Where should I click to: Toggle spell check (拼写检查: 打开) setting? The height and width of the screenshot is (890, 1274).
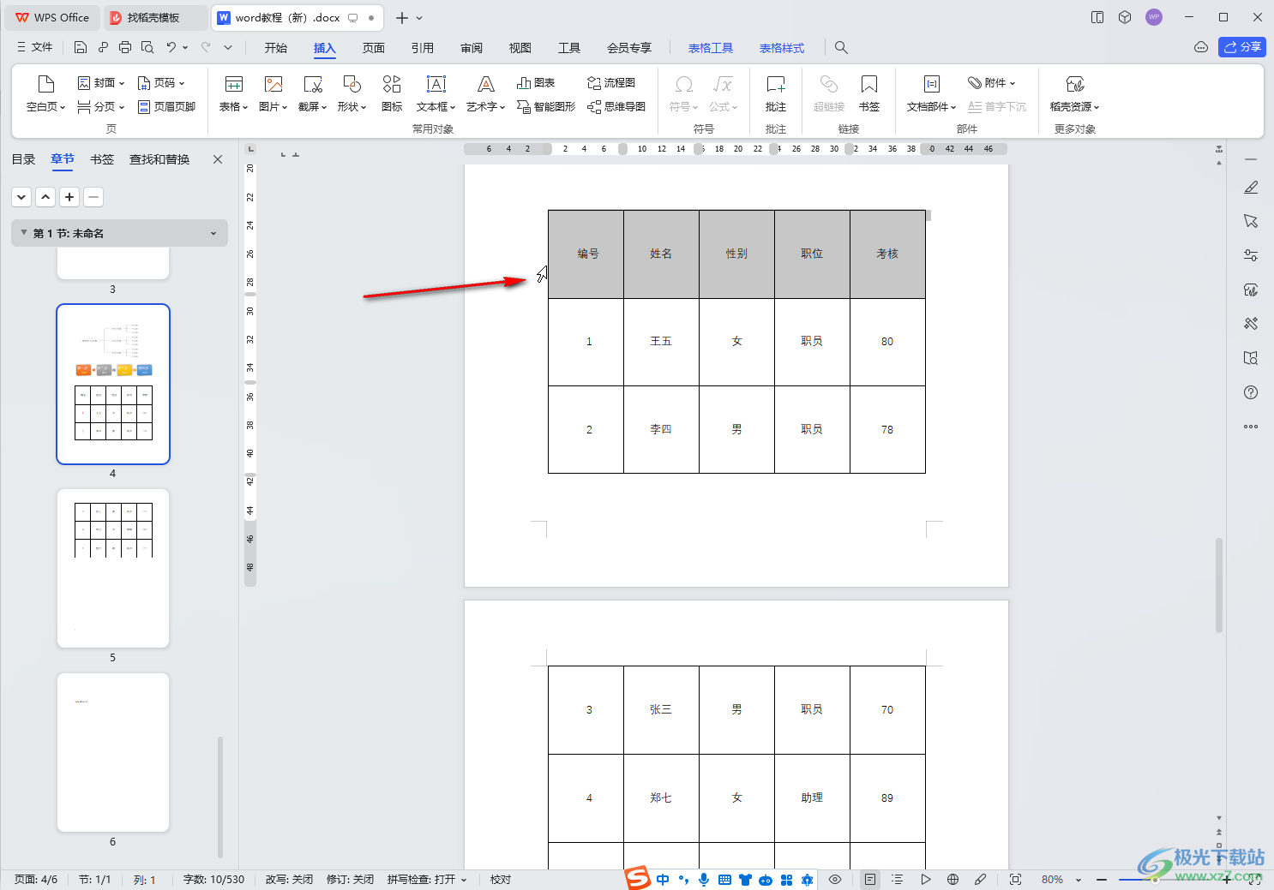pos(427,880)
